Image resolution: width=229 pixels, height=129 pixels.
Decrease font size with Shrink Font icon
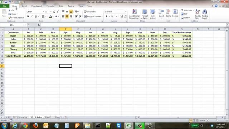58,12
